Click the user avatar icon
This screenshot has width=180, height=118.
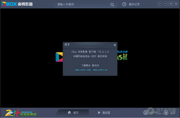pyautogui.click(x=145, y=113)
